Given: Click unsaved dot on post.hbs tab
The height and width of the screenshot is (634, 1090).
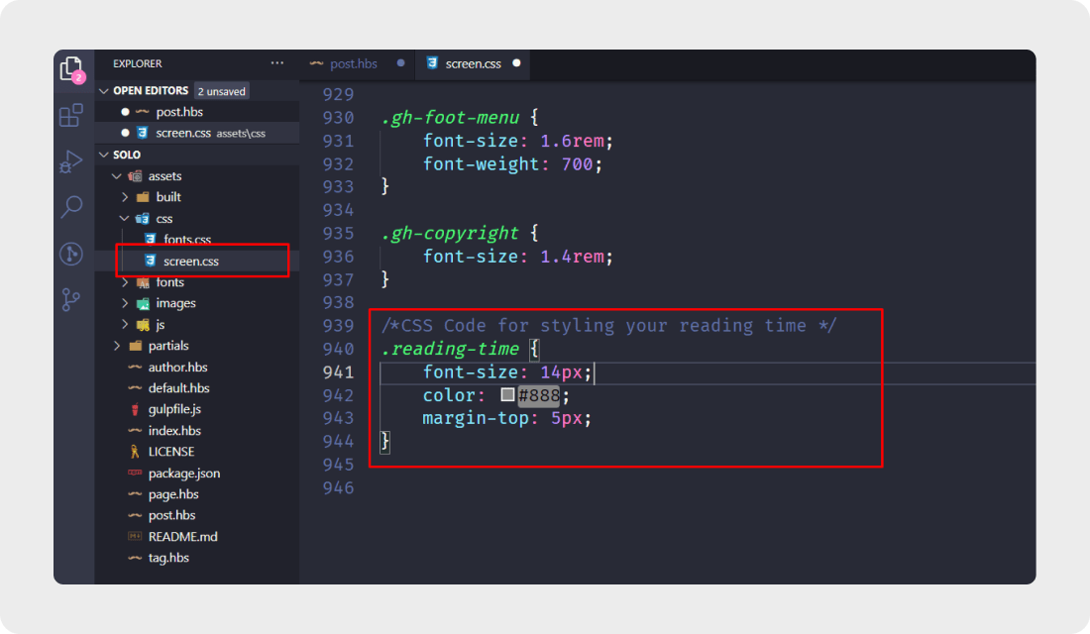Looking at the screenshot, I should [x=401, y=63].
